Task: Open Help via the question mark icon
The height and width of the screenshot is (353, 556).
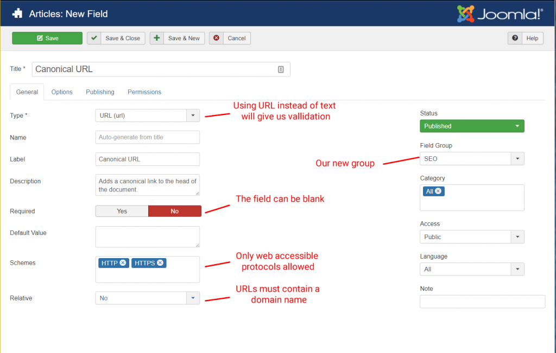Action: pyautogui.click(x=514, y=38)
